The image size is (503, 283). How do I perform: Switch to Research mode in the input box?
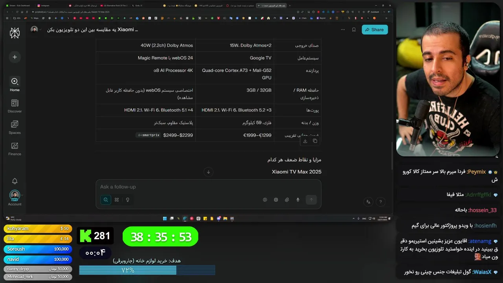117,200
